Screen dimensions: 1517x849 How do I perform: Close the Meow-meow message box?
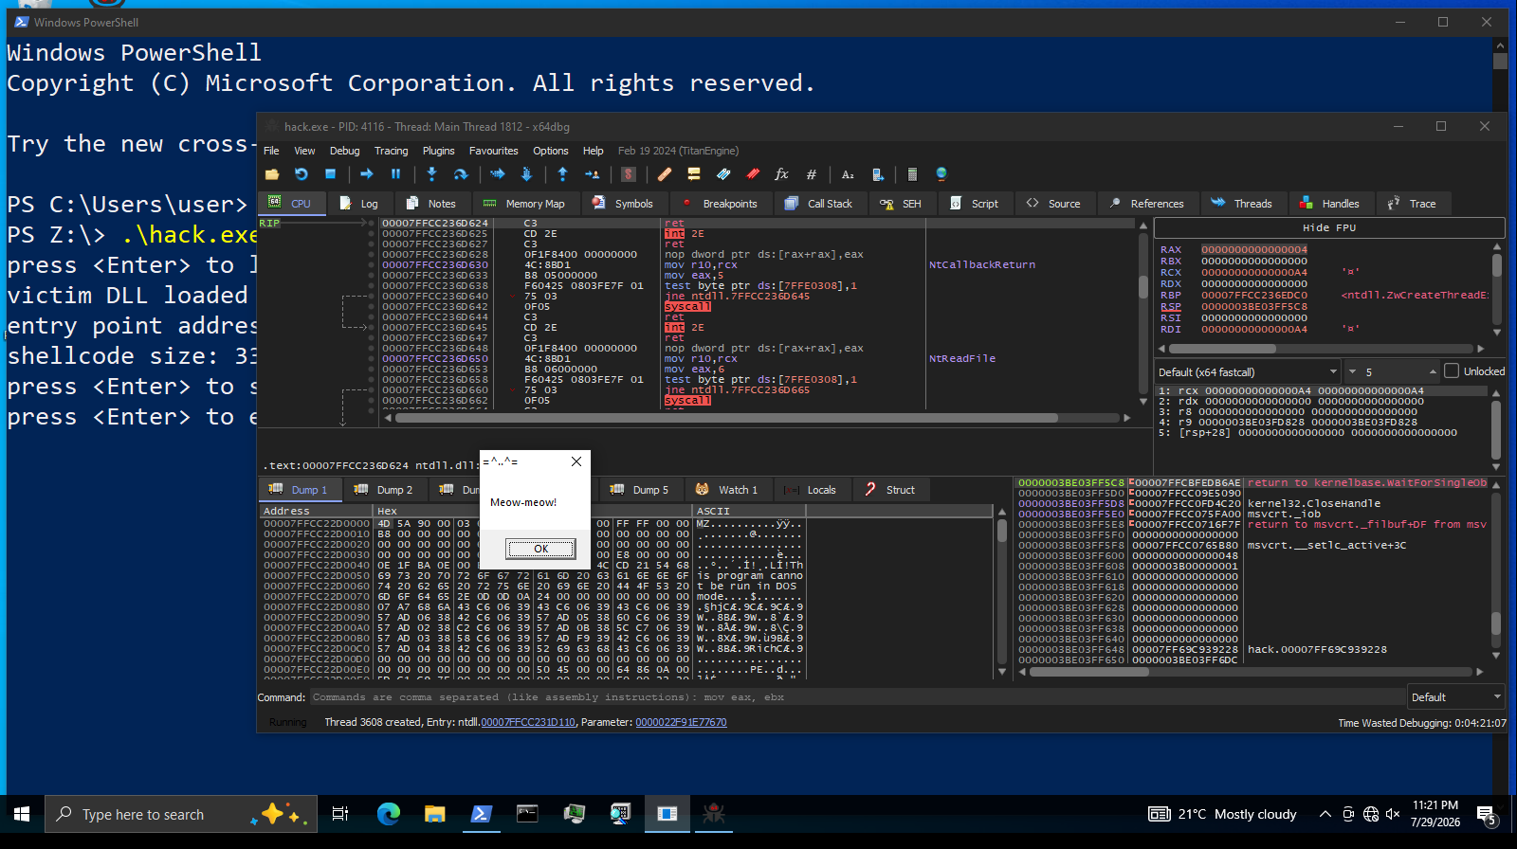pyautogui.click(x=576, y=461)
